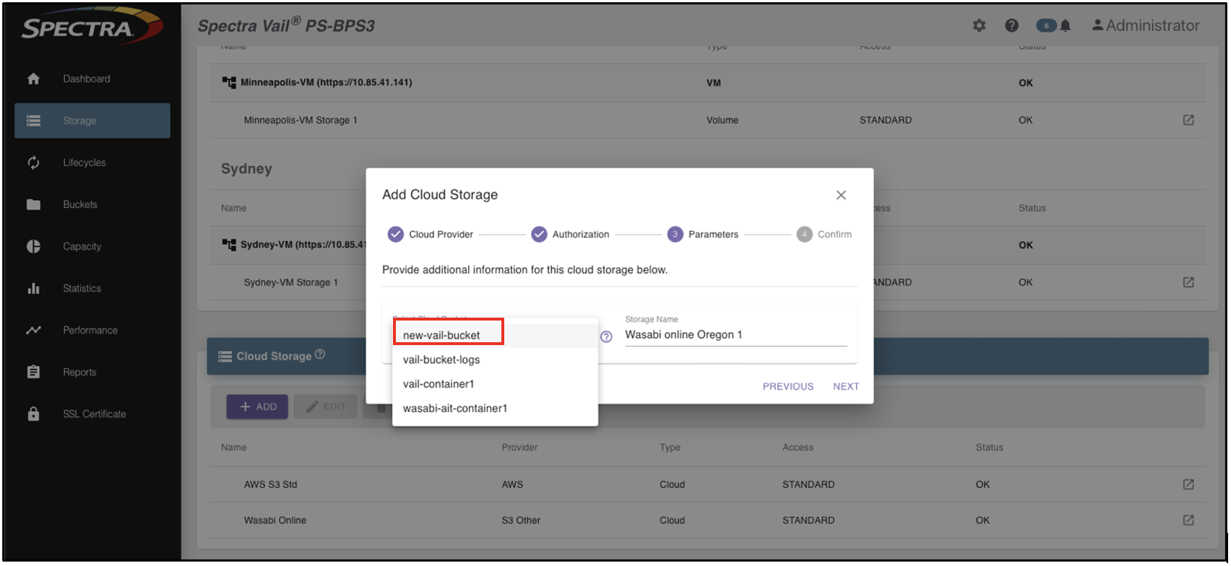Click the Sydney section heading
Viewport: 1231px width, 566px height.
click(x=246, y=168)
